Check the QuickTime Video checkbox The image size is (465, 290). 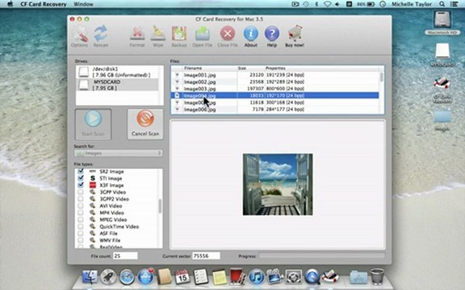(81, 226)
